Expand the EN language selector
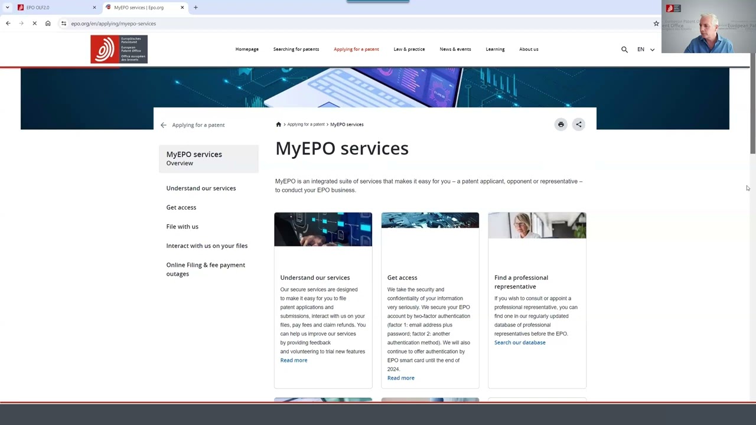The height and width of the screenshot is (425, 756). click(646, 50)
